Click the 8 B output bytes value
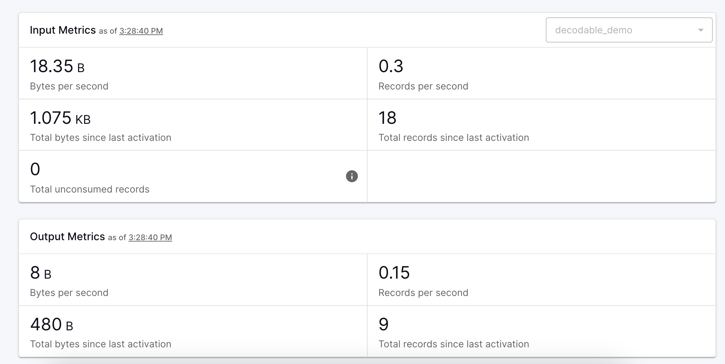Image resolution: width=725 pixels, height=364 pixels. pyautogui.click(x=41, y=273)
